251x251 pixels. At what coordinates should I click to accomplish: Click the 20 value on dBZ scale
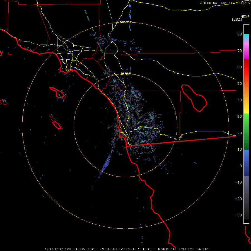(240, 133)
